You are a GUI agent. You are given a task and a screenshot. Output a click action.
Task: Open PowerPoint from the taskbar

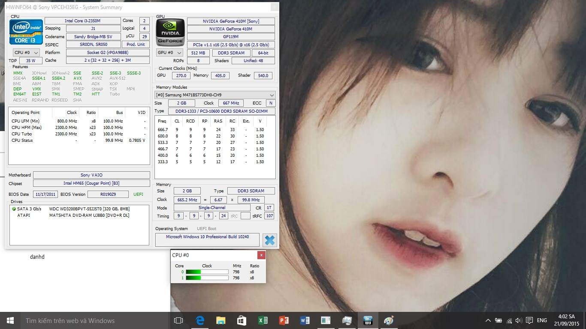284,320
